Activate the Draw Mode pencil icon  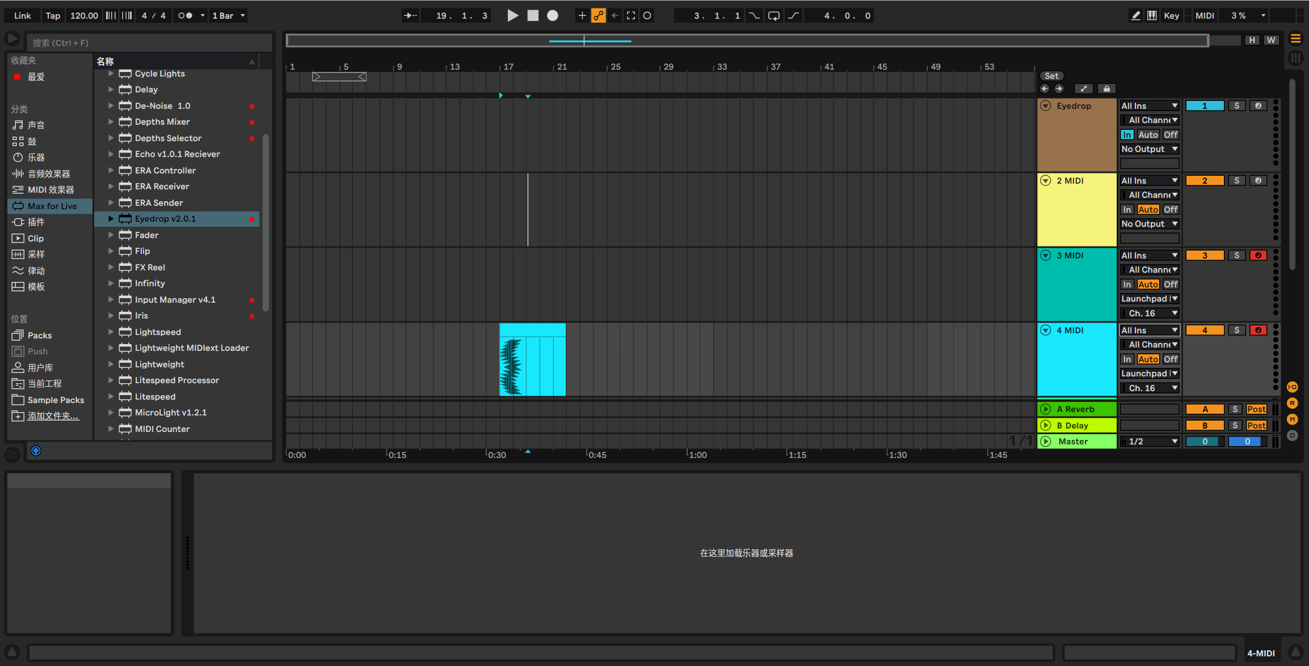[x=1135, y=15]
